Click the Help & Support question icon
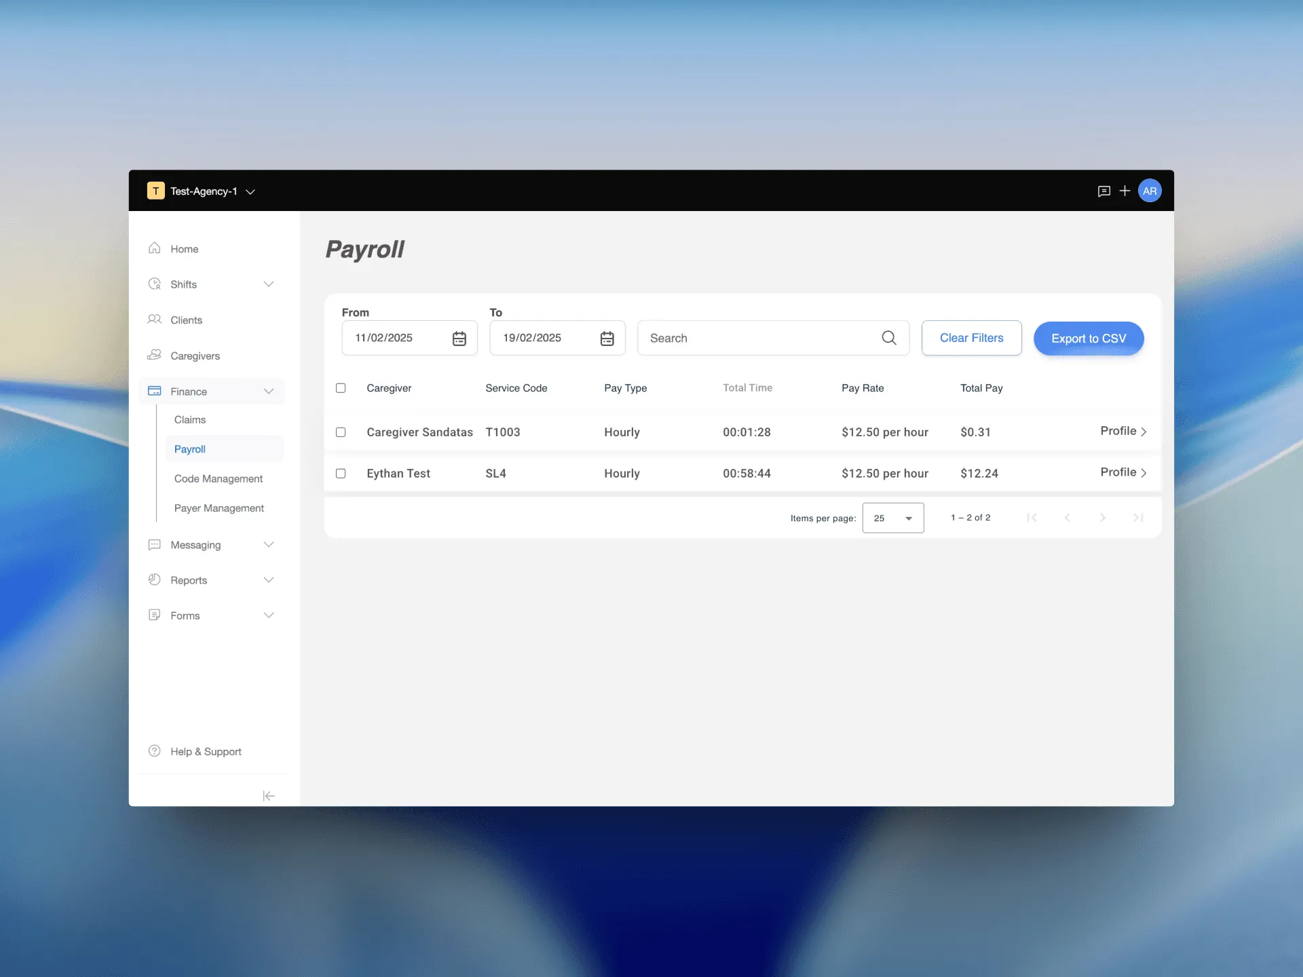This screenshot has height=977, width=1303. click(155, 751)
